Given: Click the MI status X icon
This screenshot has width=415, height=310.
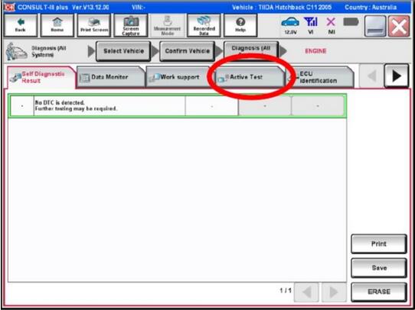Looking at the screenshot, I should (331, 26).
